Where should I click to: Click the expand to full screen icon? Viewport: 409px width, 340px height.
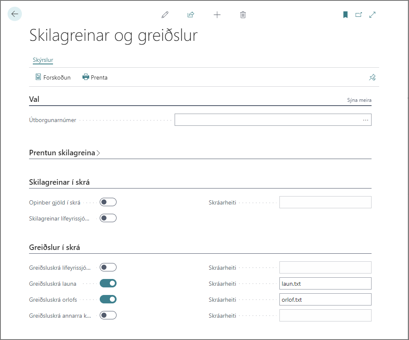coord(372,15)
